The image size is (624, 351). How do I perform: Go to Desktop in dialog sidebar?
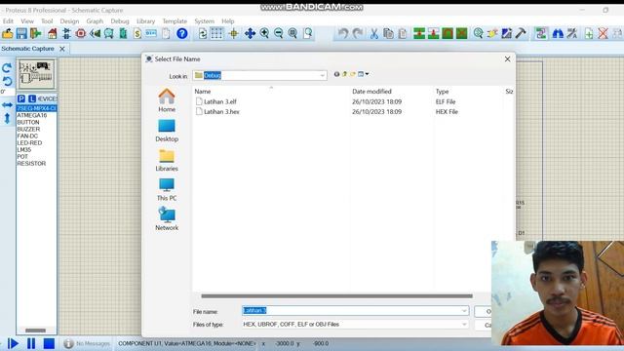click(x=167, y=131)
